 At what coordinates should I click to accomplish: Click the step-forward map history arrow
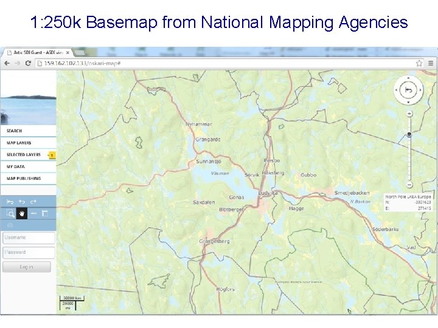(33, 202)
